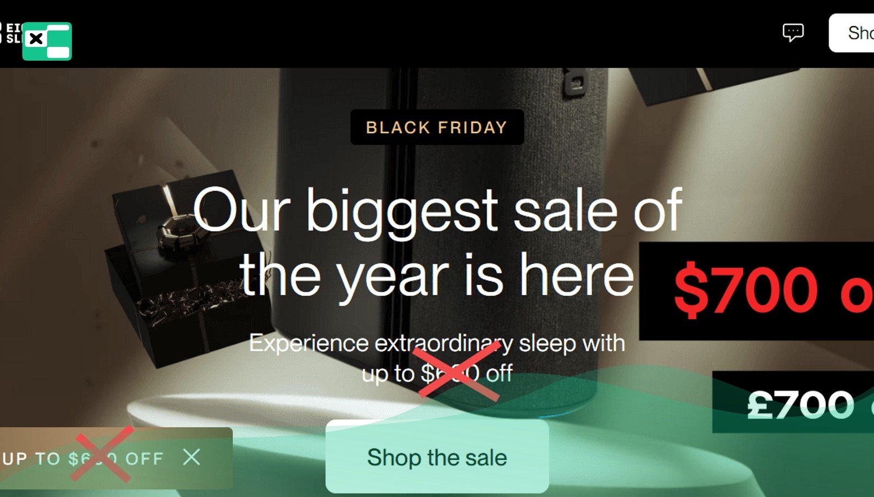Click the floating dark box at top right

tap(714, 84)
